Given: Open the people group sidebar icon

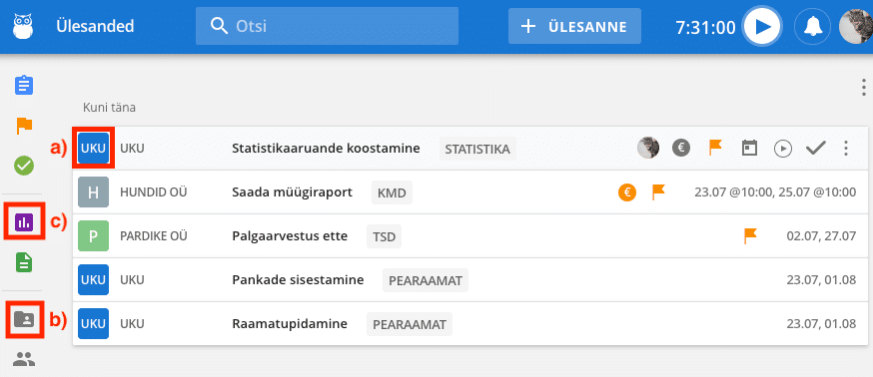Looking at the screenshot, I should (x=24, y=360).
